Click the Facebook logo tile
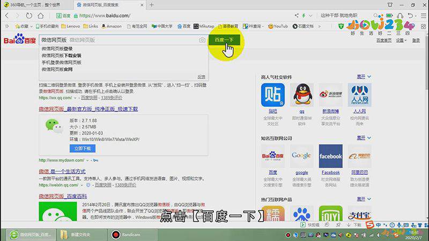 (330, 156)
